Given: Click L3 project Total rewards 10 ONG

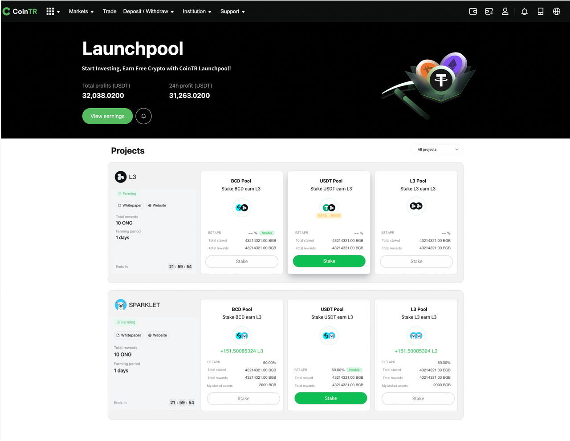Looking at the screenshot, I should pos(124,223).
